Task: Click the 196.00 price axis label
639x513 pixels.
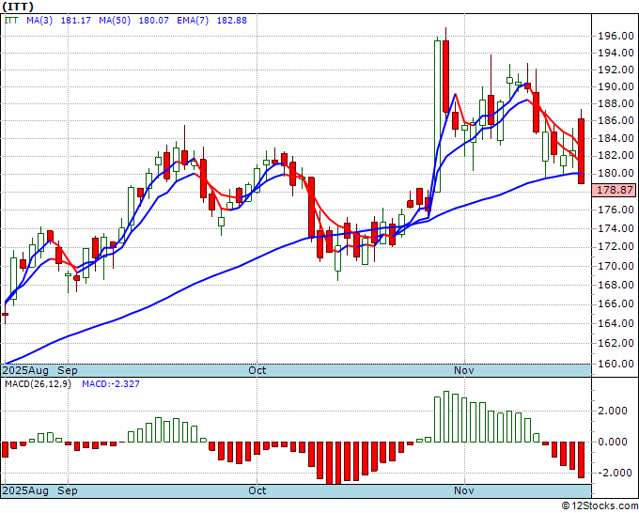Action: (616, 37)
